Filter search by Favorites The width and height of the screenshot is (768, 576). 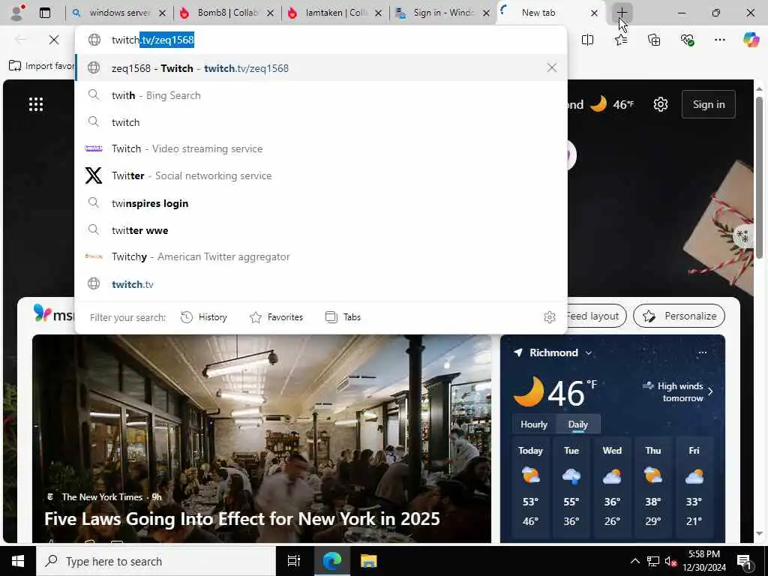[x=277, y=317]
